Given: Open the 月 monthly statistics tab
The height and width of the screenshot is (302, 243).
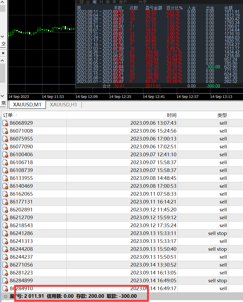Looking at the screenshot, I should coord(101,2).
